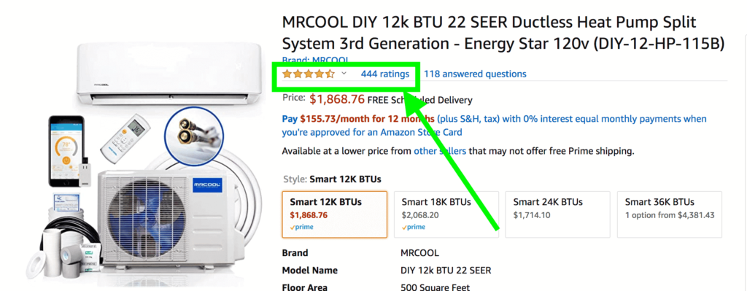Click the $1,868.76 price text
The image size is (747, 291).
pyautogui.click(x=337, y=99)
